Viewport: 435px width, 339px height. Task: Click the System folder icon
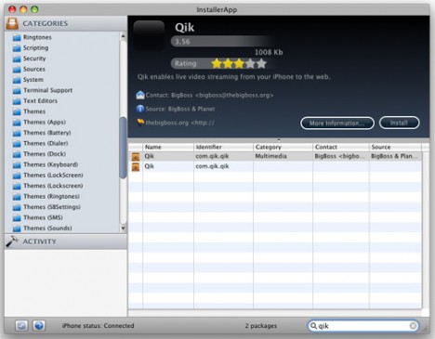[17, 80]
